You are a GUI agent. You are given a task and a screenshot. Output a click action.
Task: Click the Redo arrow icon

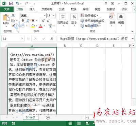[27, 3]
